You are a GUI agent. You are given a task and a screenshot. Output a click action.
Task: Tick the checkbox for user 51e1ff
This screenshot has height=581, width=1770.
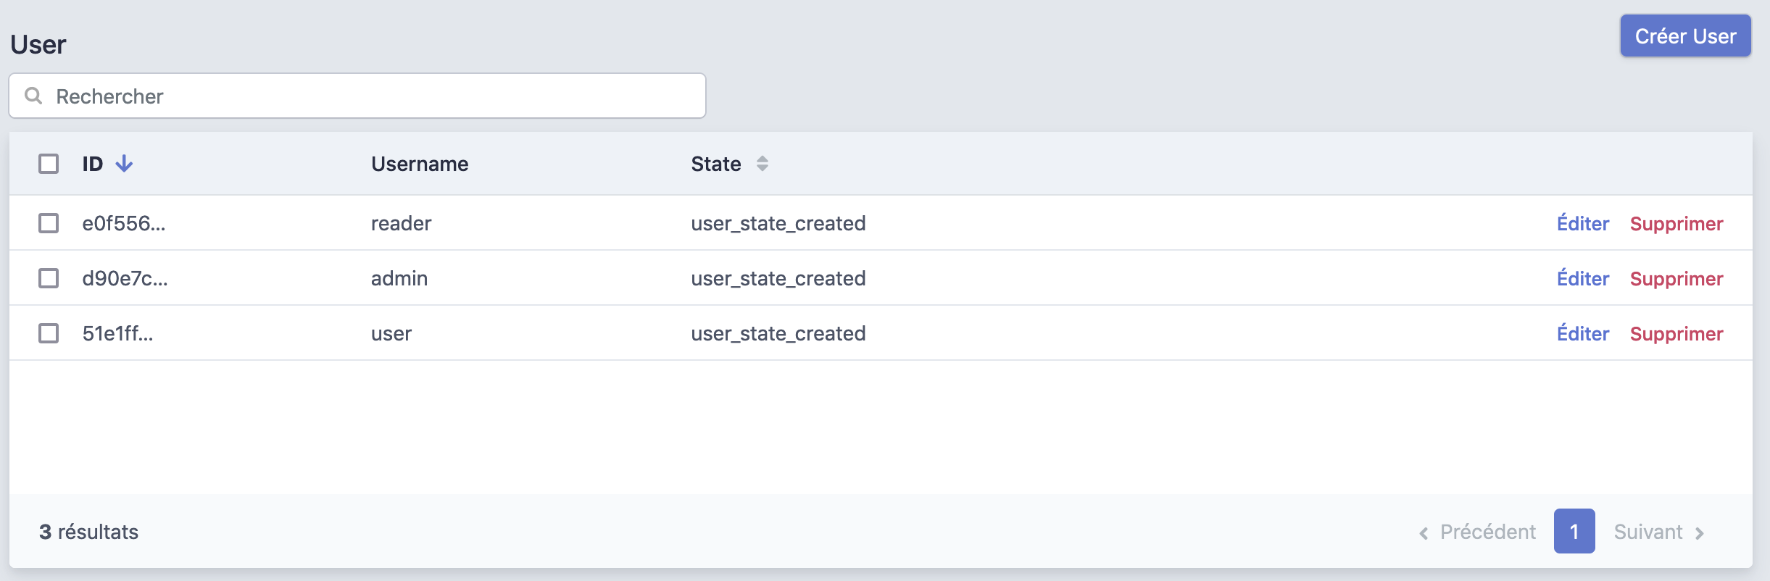tap(49, 333)
